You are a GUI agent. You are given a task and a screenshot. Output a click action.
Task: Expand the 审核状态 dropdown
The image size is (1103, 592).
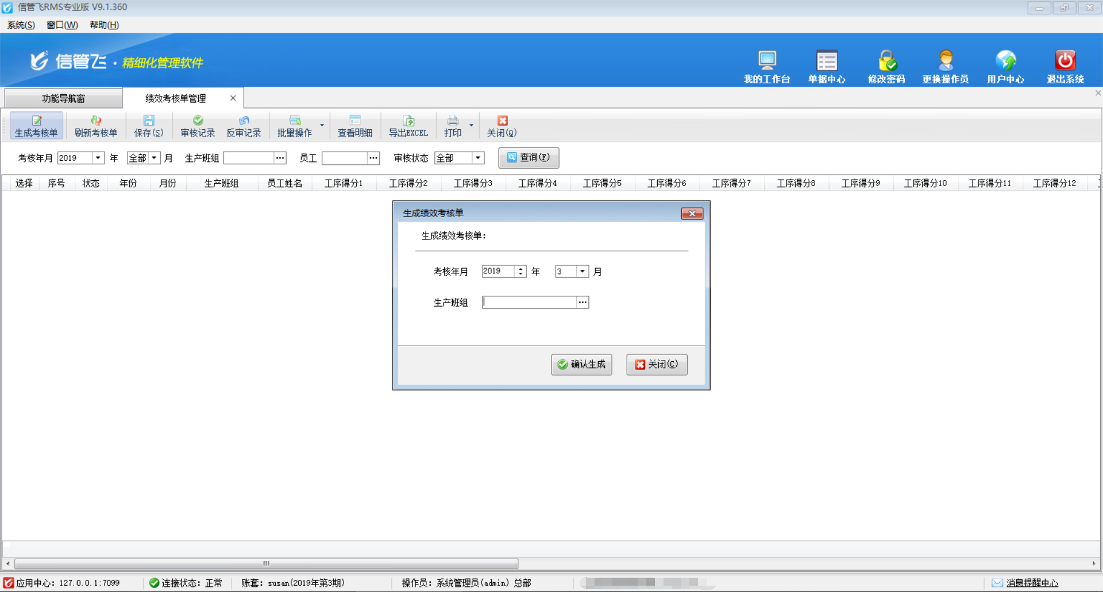(x=477, y=158)
